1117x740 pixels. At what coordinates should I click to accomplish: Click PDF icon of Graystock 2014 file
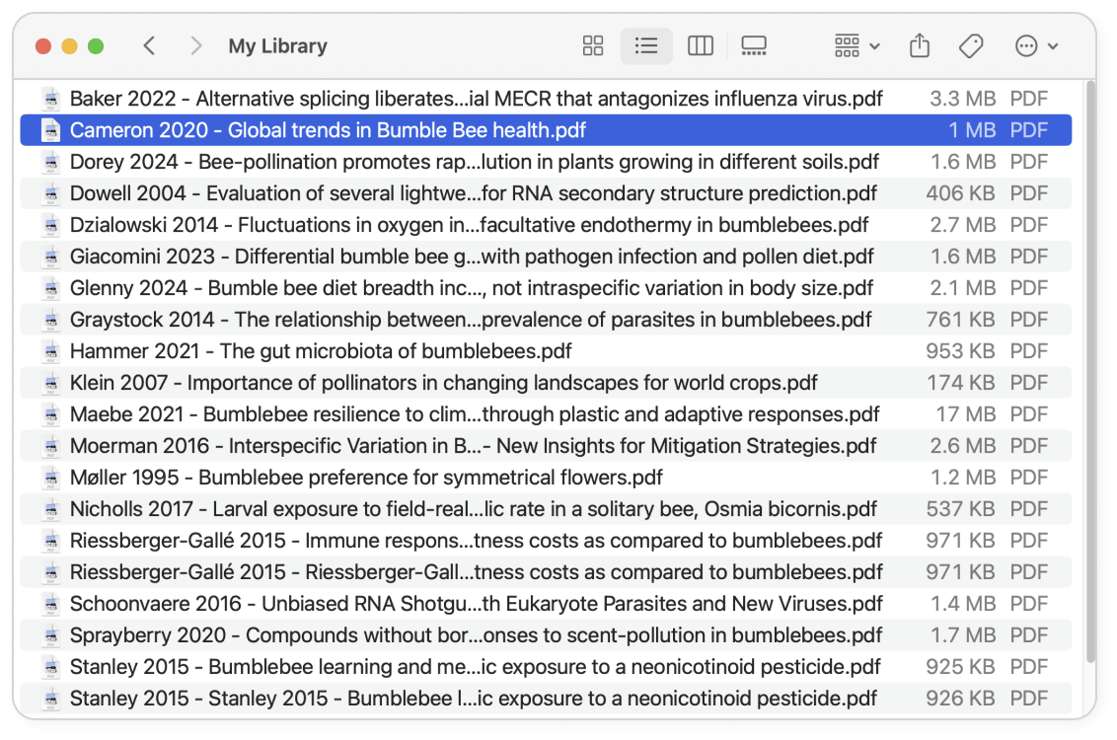click(50, 320)
